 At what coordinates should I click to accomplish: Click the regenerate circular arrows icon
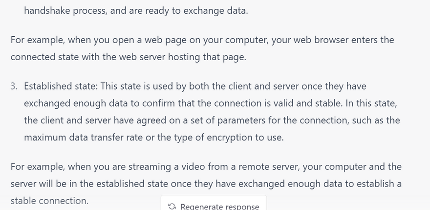coord(172,206)
